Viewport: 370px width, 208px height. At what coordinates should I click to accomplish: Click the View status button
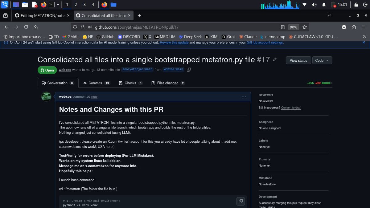tap(298, 60)
